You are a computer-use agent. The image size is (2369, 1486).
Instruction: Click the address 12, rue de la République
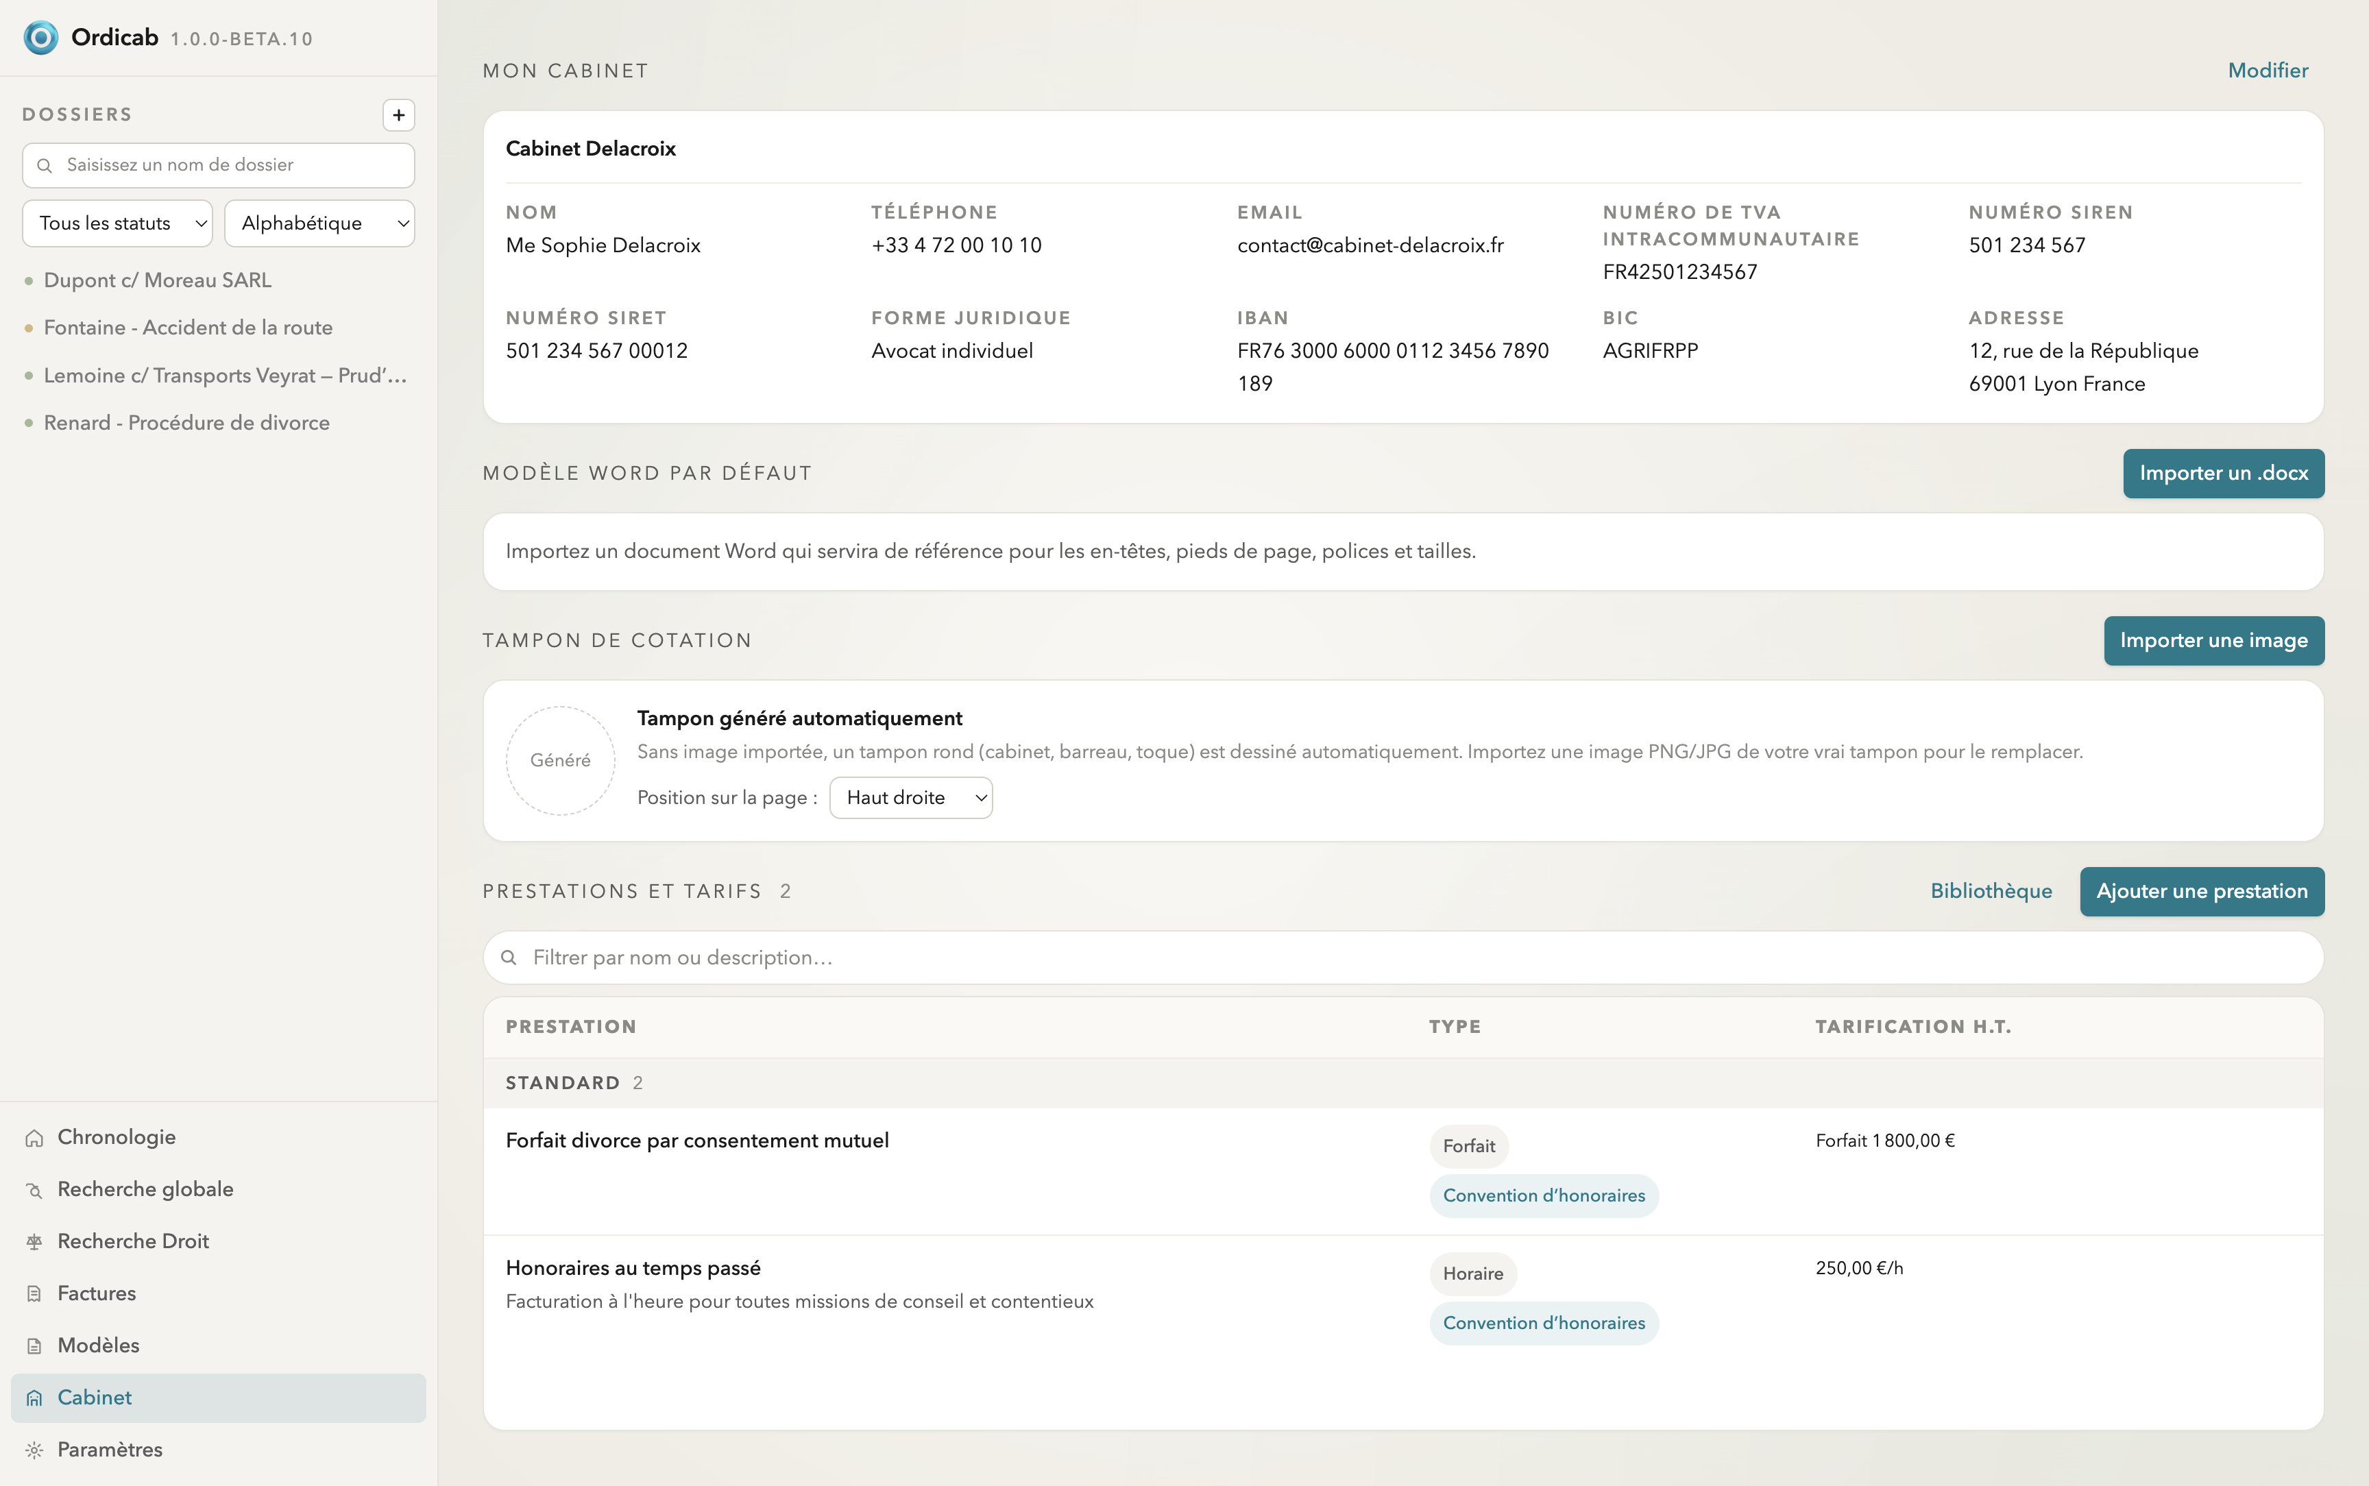click(x=2083, y=351)
